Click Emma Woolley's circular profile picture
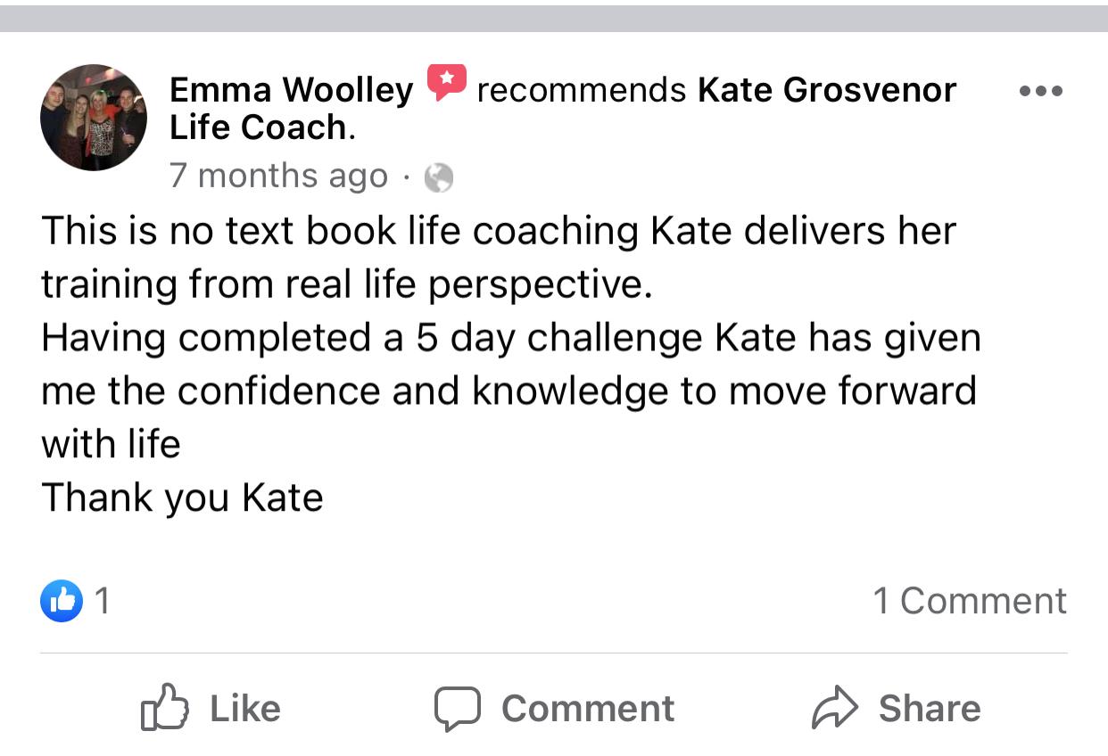Viewport: 1108px width, 756px height. click(94, 117)
